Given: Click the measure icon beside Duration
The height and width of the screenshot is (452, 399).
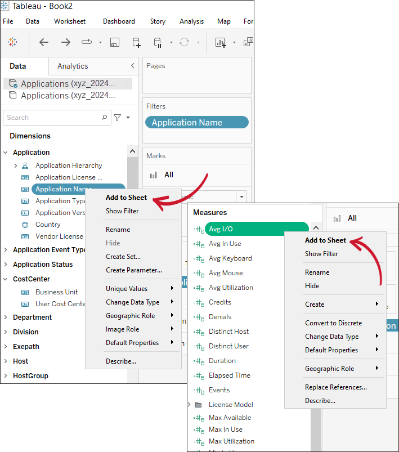Looking at the screenshot, I should point(199,361).
